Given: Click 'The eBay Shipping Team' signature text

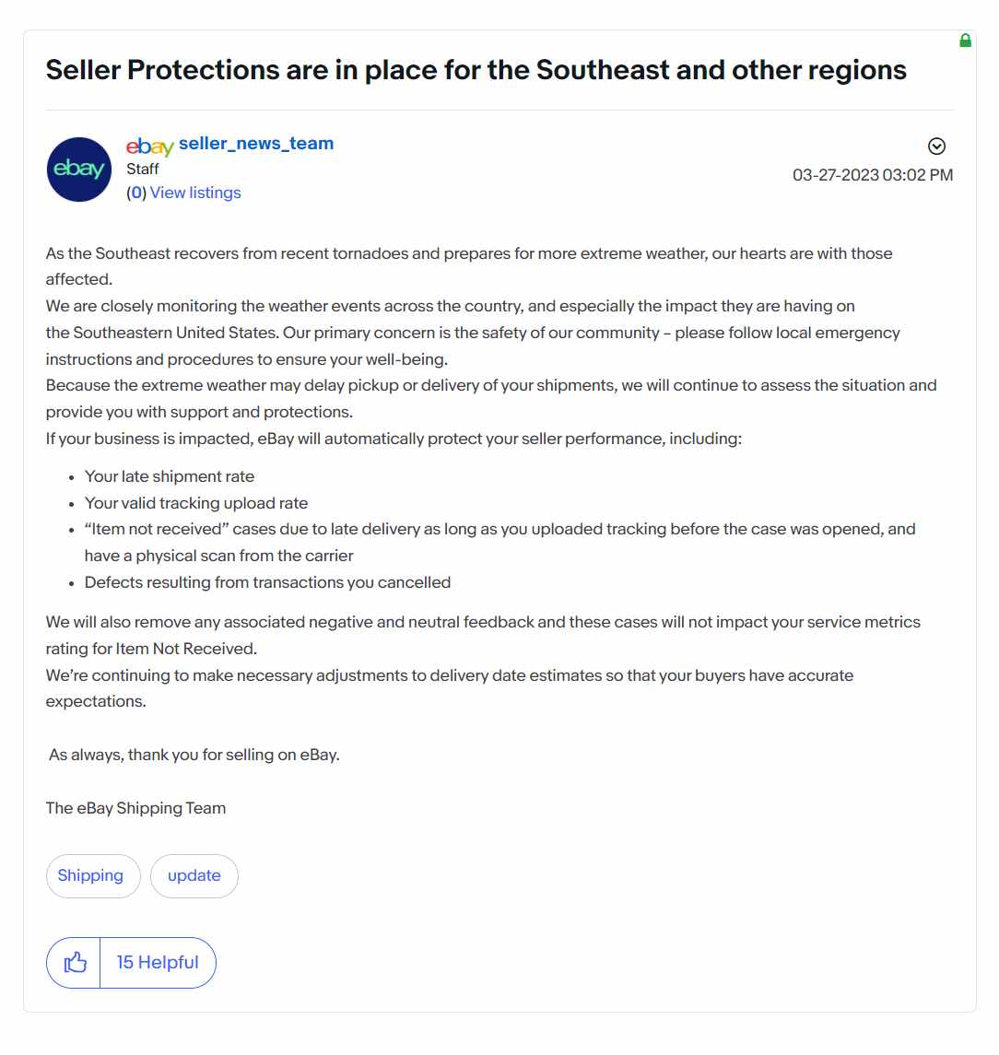Looking at the screenshot, I should tap(136, 808).
